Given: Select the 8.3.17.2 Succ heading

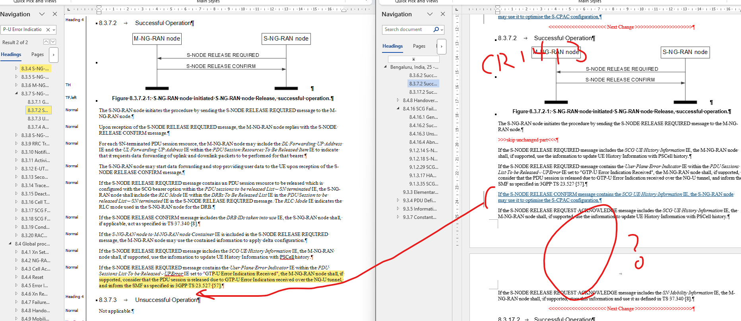Looking at the screenshot, I should pyautogui.click(x=423, y=92).
